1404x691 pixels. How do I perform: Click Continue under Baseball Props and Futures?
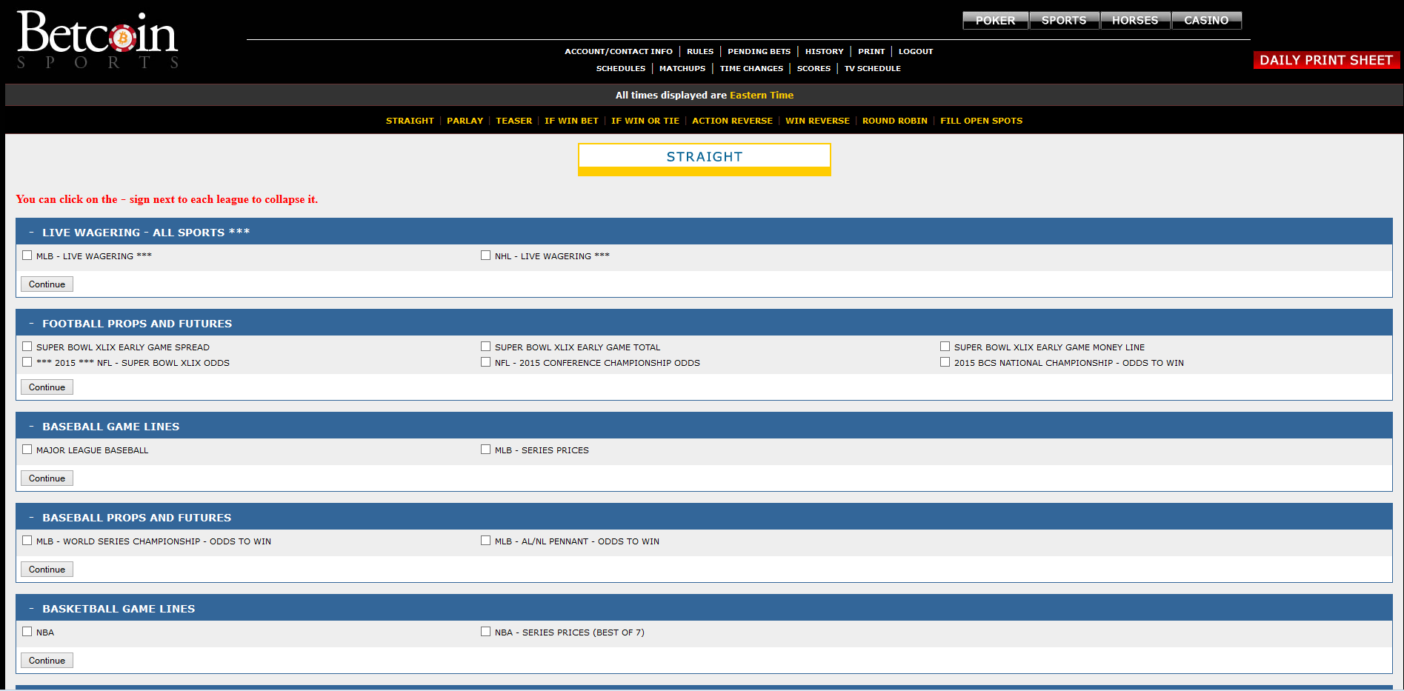click(x=47, y=570)
